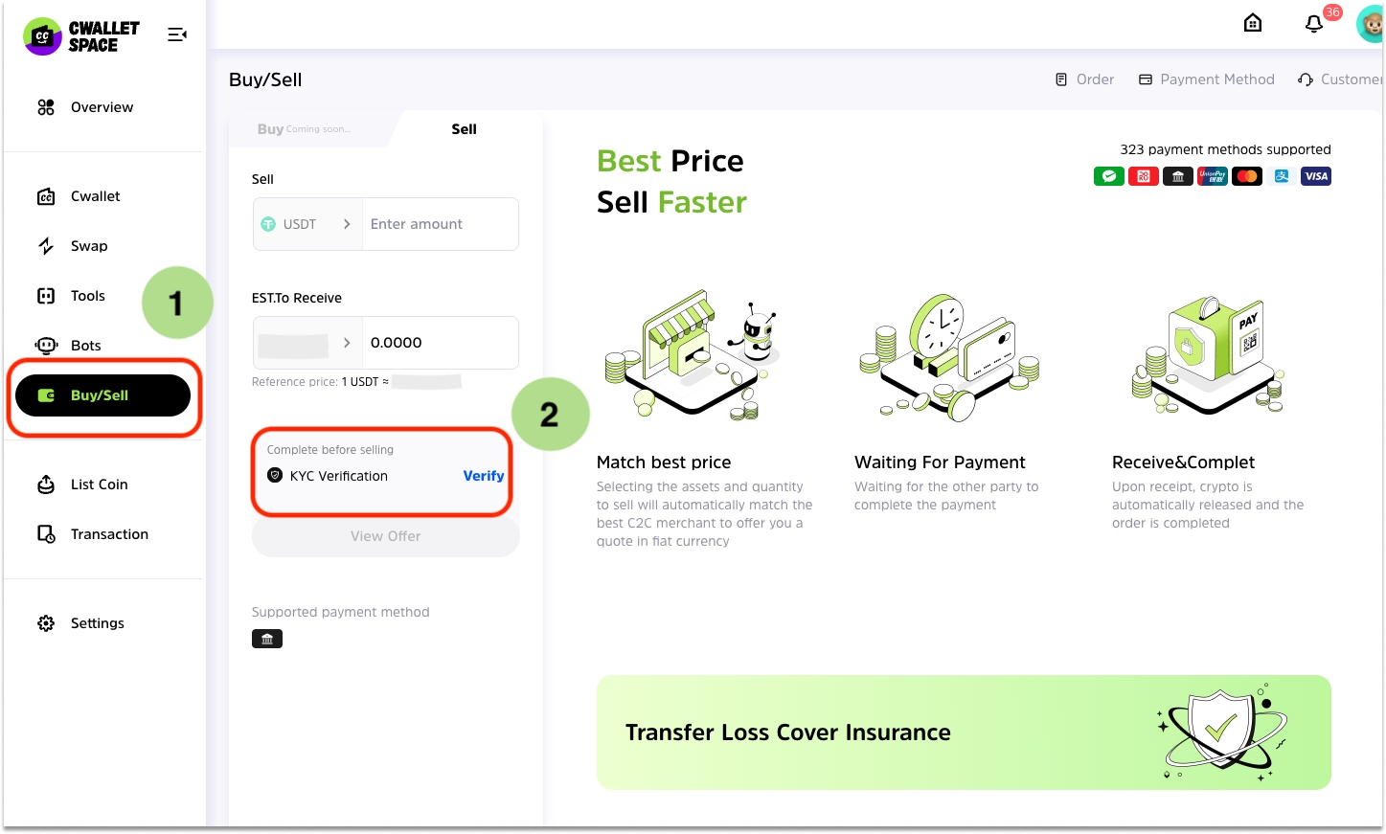Click the bank payment method icon
The height and width of the screenshot is (834, 1386).
[x=267, y=639]
